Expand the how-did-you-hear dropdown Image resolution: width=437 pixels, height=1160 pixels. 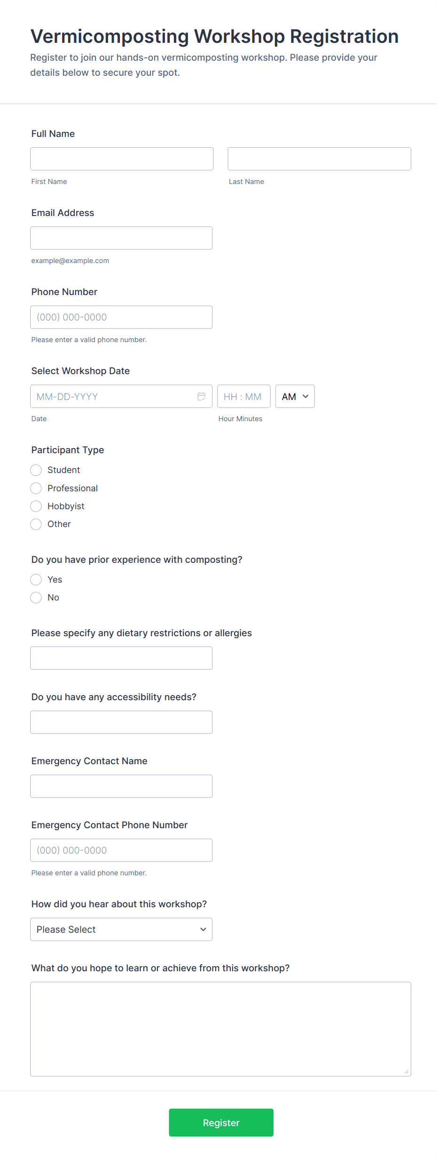pyautogui.click(x=121, y=929)
